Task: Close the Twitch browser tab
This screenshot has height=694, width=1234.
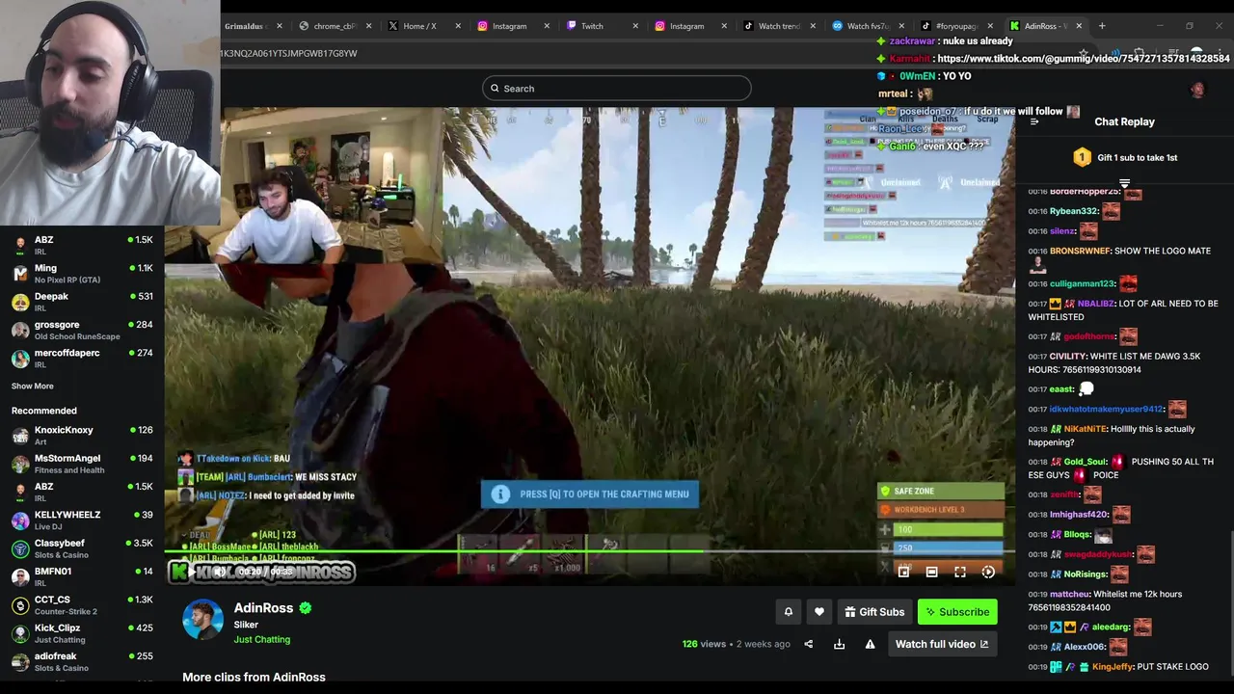Action: click(635, 26)
